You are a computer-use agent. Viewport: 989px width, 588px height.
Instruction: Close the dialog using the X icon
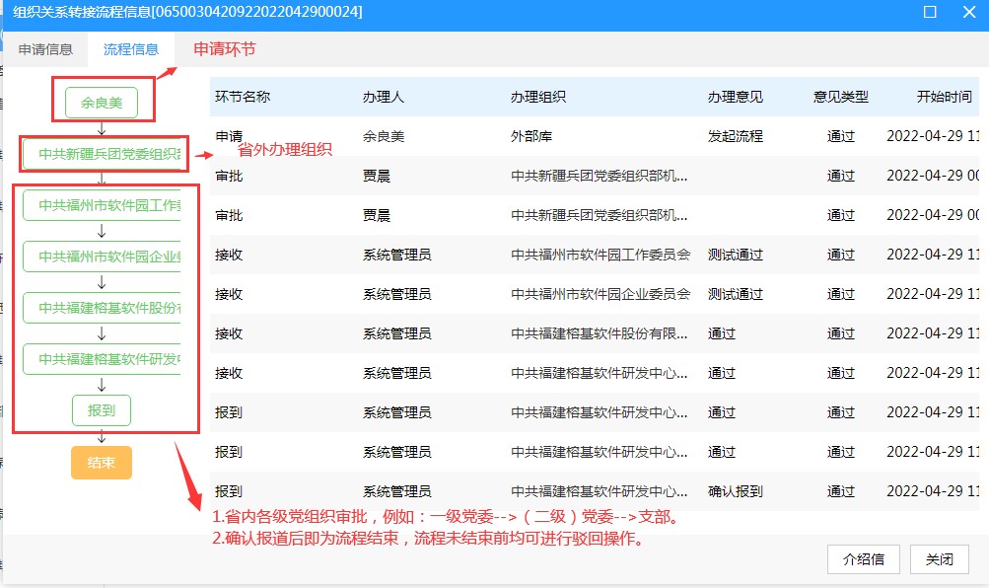968,13
